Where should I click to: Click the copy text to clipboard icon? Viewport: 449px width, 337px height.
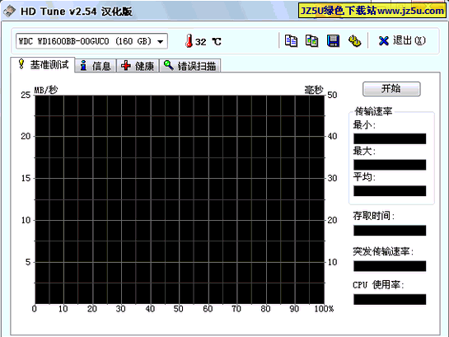291,41
